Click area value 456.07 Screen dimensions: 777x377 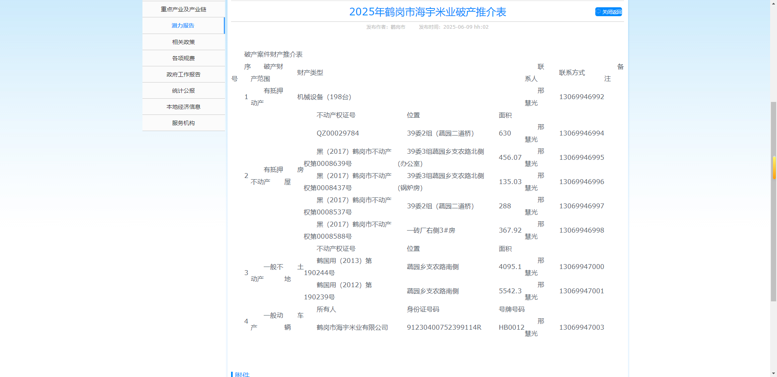tap(510, 157)
